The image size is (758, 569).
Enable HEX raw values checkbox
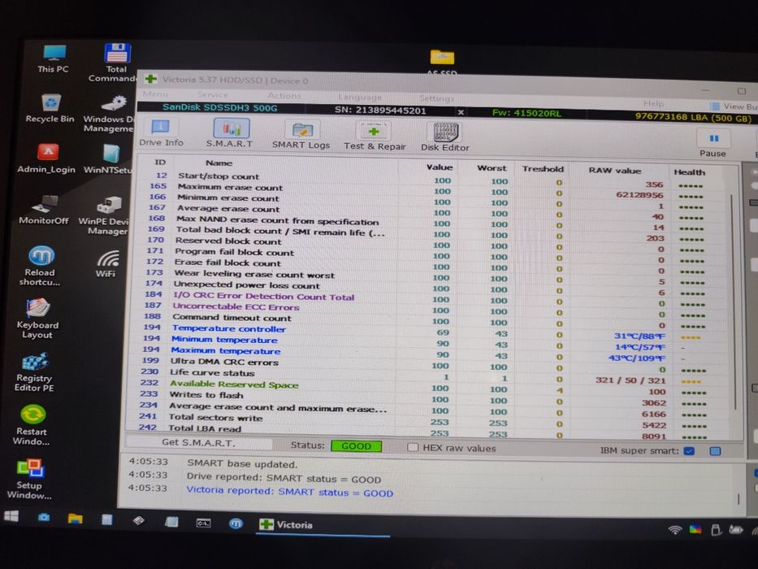413,447
